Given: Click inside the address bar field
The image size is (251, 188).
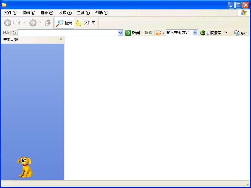Looking at the screenshot, I should click(68, 33).
